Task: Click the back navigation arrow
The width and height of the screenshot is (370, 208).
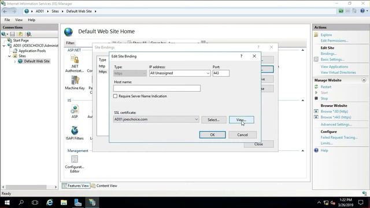Action: 5,11
